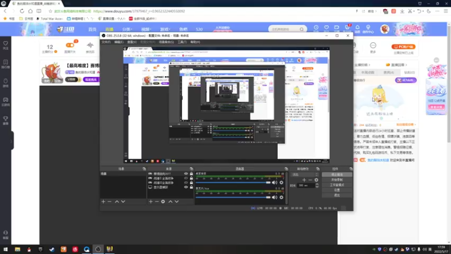The image size is (451, 254).
Task: Remove transition with minus icon in 转场特效 dock
Action: click(310, 180)
